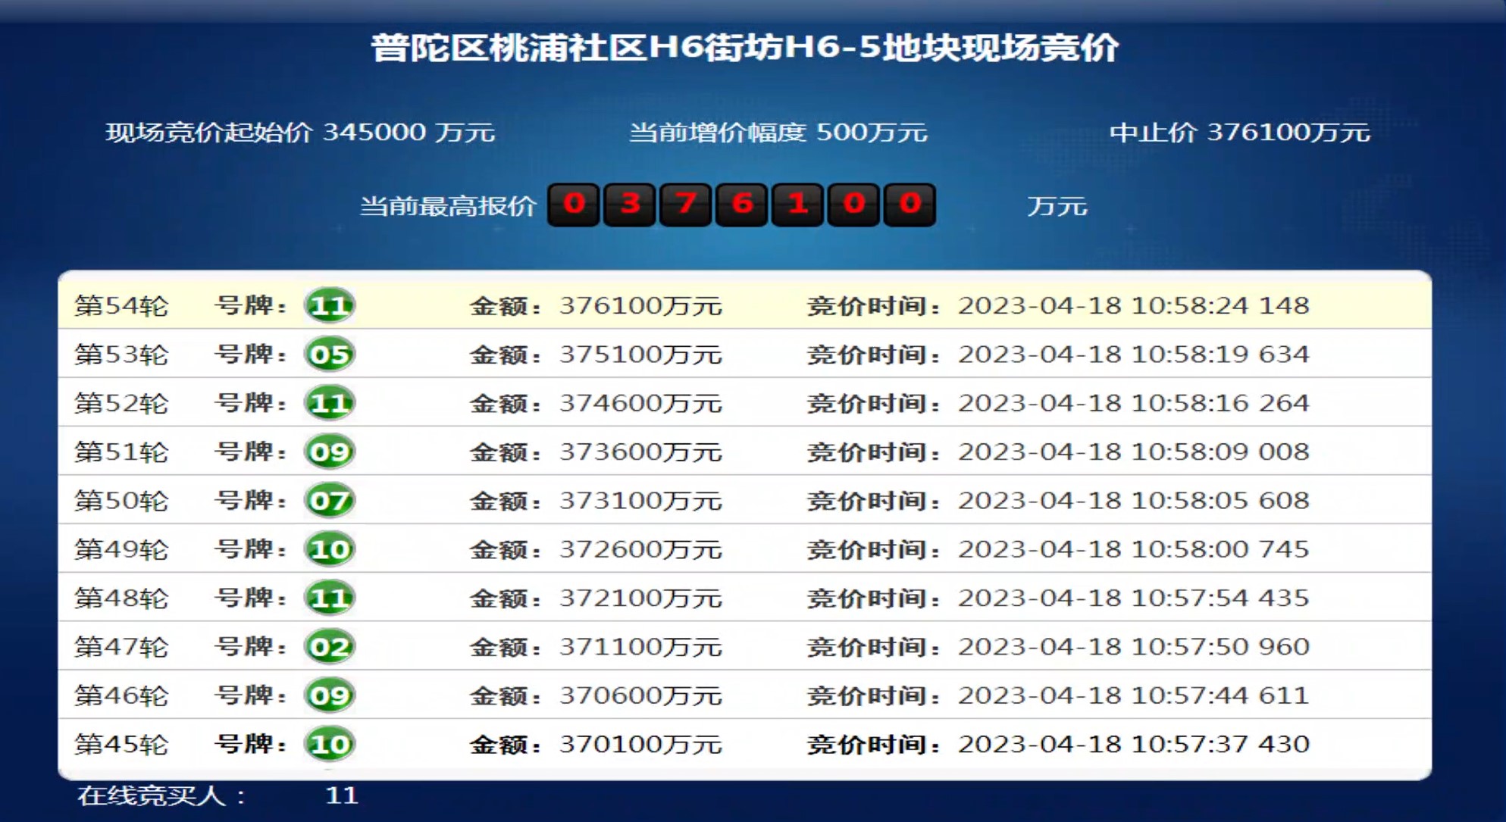Screen dimensions: 1506x822
Task: Click green badge 02 in round 47 row
Action: pyautogui.click(x=330, y=647)
